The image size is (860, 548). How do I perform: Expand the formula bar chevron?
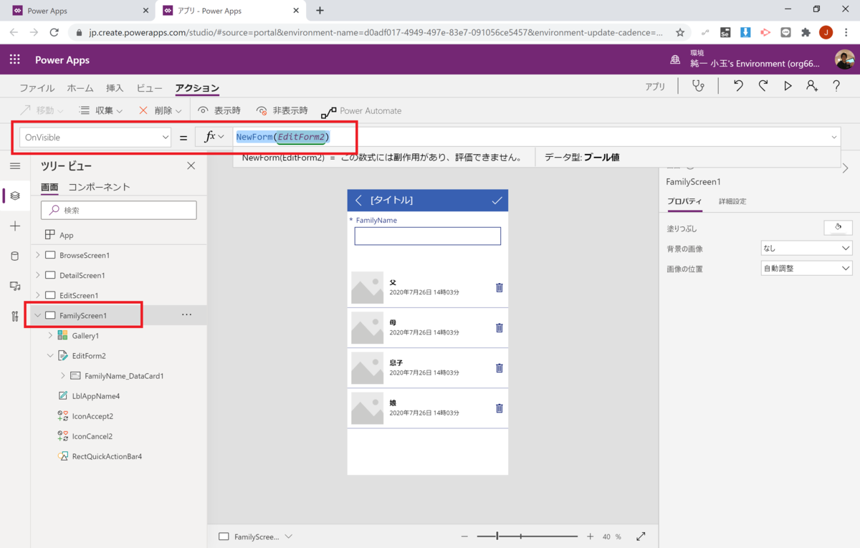tap(834, 137)
